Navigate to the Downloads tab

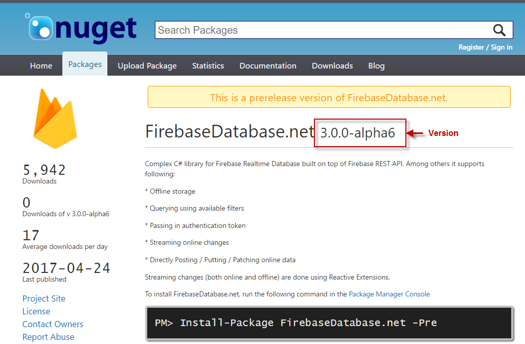332,65
